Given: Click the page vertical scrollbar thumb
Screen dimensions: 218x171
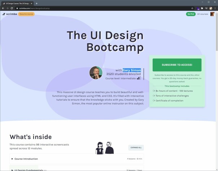Looking at the screenshot, I should pos(217,32).
